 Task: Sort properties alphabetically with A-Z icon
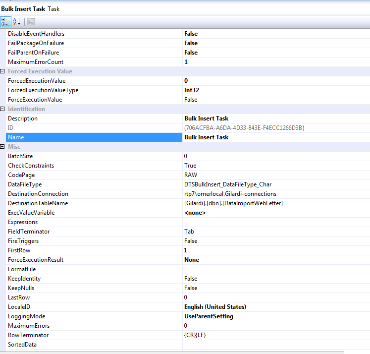tap(17, 22)
